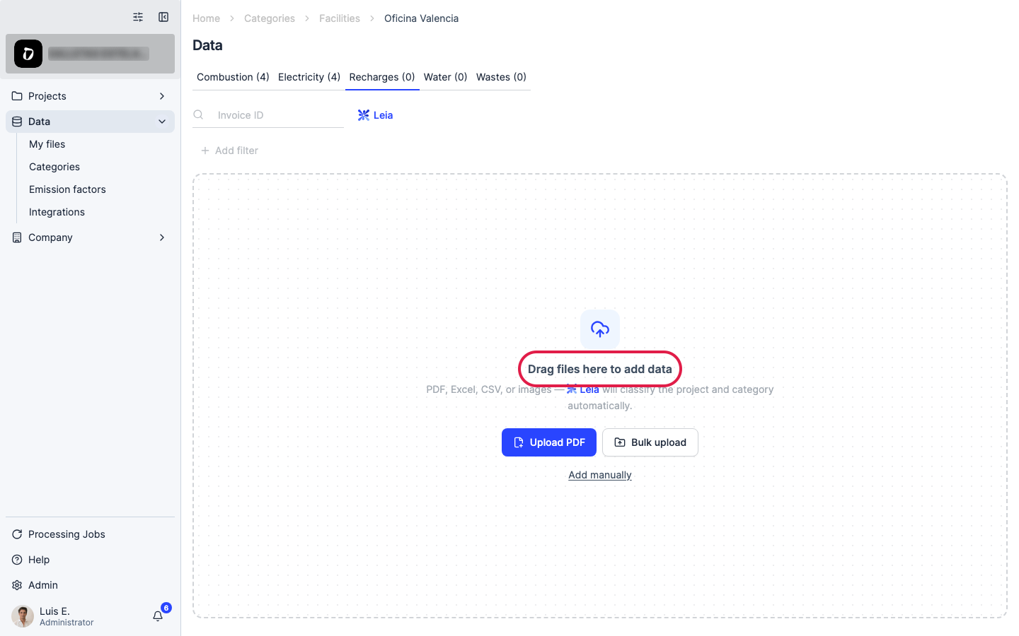Click the Processing Jobs refresh icon
The width and height of the screenshot is (1019, 636).
(x=17, y=534)
